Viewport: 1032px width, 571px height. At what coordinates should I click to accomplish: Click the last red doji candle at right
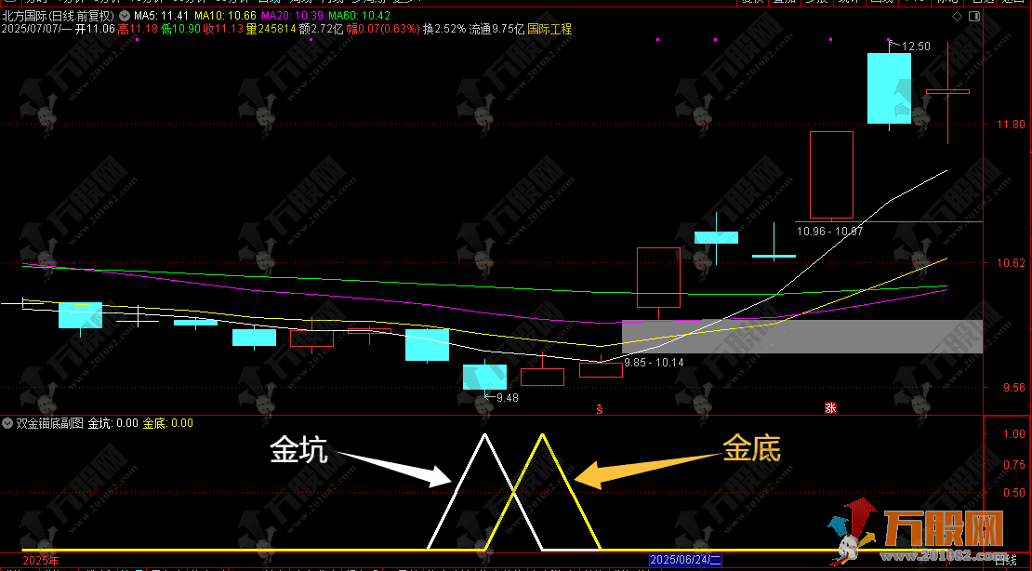947,91
